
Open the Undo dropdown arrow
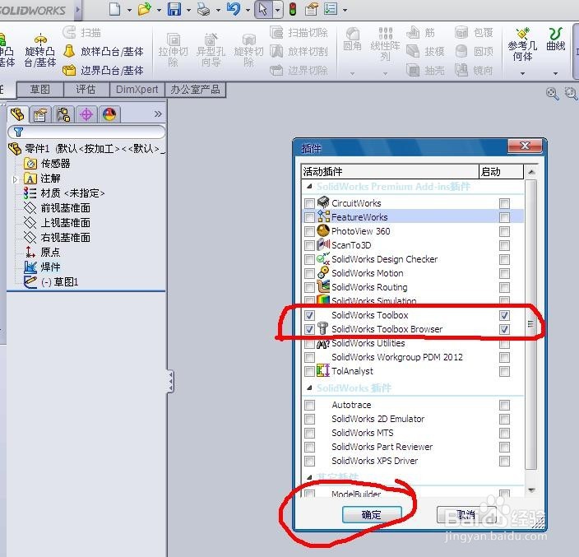(248, 11)
